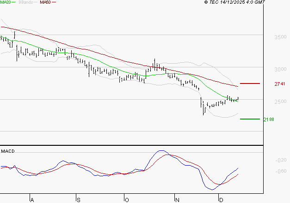
Task: Click the -020 MACD axis label
Action: point(281,160)
